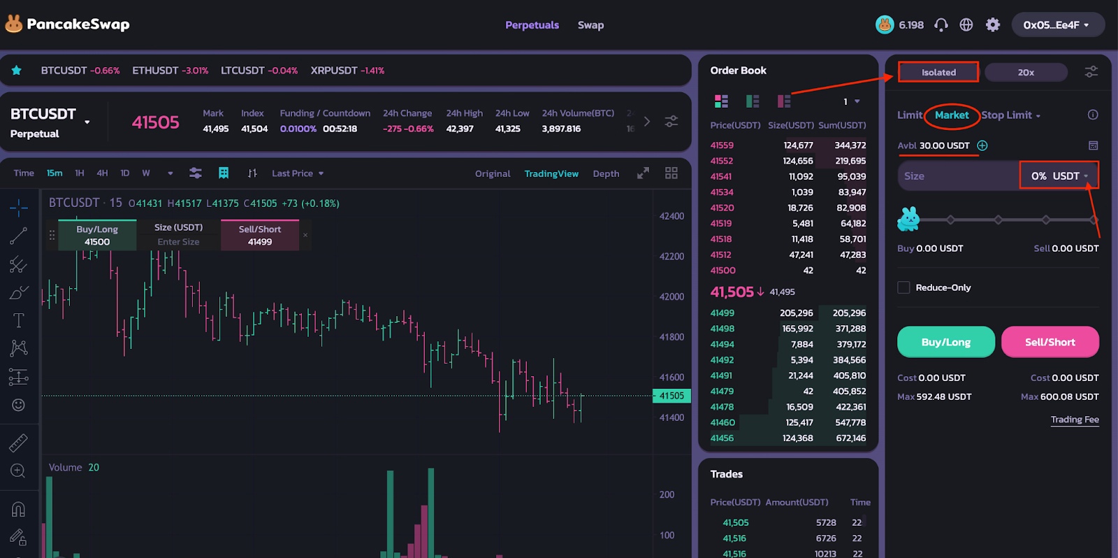Select the zoom in tool
This screenshot has width=1118, height=558.
pyautogui.click(x=19, y=471)
